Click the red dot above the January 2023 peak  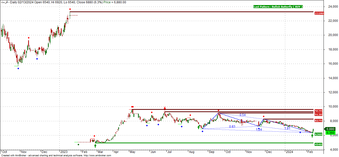[x=70, y=9]
